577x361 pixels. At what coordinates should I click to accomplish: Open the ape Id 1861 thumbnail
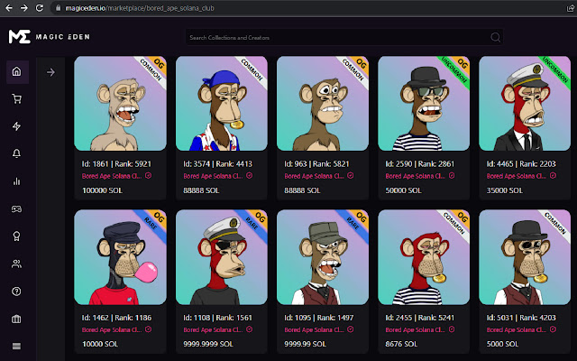120,104
